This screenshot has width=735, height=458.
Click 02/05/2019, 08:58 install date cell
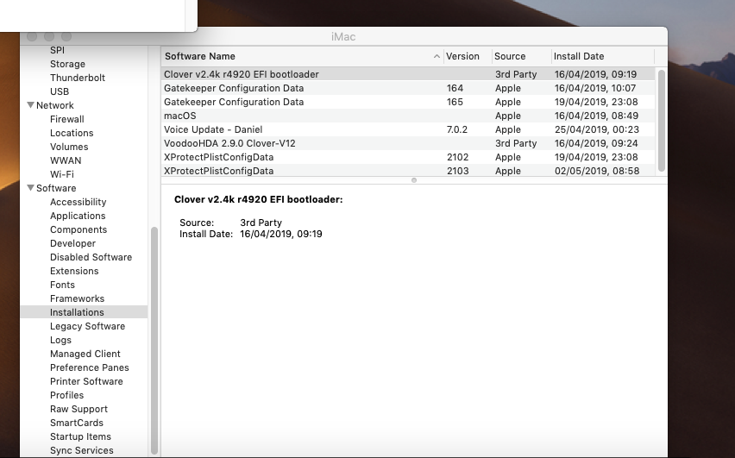pyautogui.click(x=597, y=171)
